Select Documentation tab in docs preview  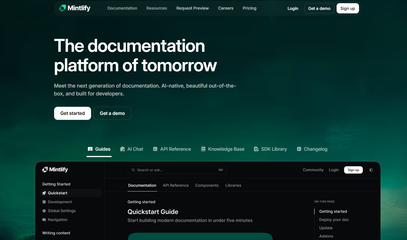tap(142, 185)
